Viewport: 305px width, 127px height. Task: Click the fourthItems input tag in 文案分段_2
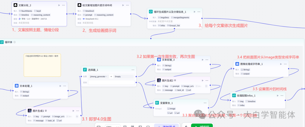tap(26, 11)
